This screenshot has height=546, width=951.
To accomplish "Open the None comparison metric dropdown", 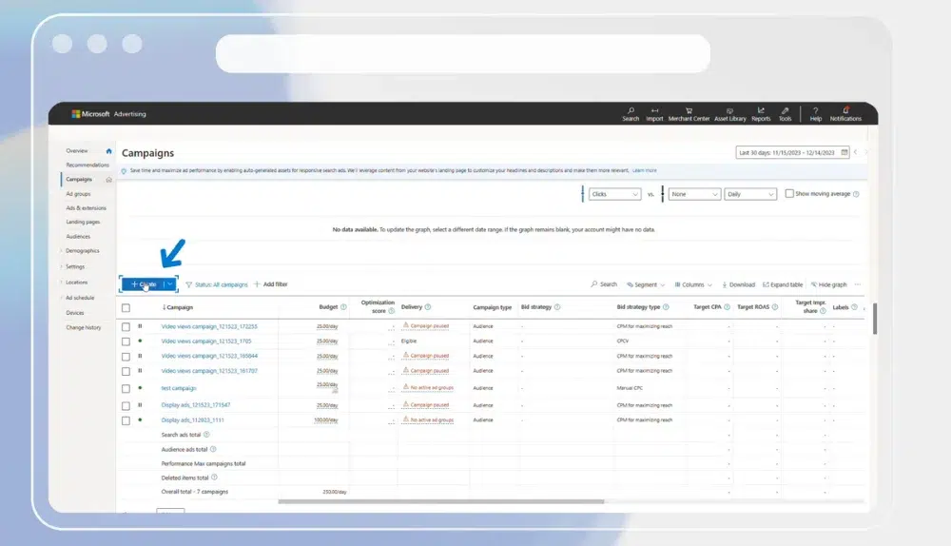I will pyautogui.click(x=694, y=194).
